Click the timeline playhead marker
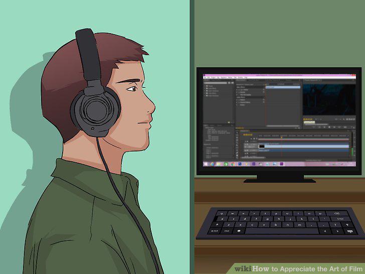The height and width of the screenshot is (274, 365). click(x=282, y=138)
